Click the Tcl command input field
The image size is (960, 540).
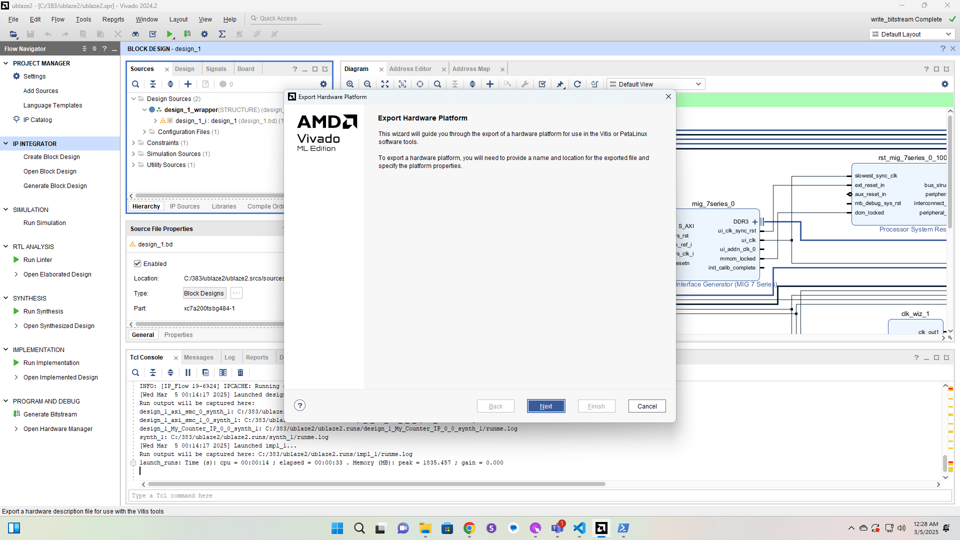click(x=539, y=495)
